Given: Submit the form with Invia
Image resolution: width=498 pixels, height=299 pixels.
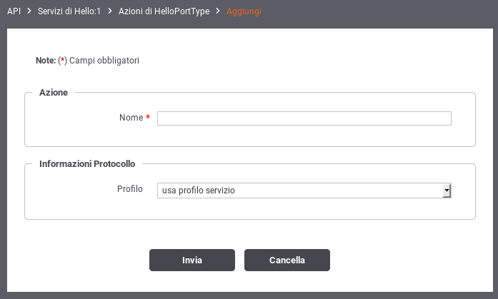Looking at the screenshot, I should (192, 260).
